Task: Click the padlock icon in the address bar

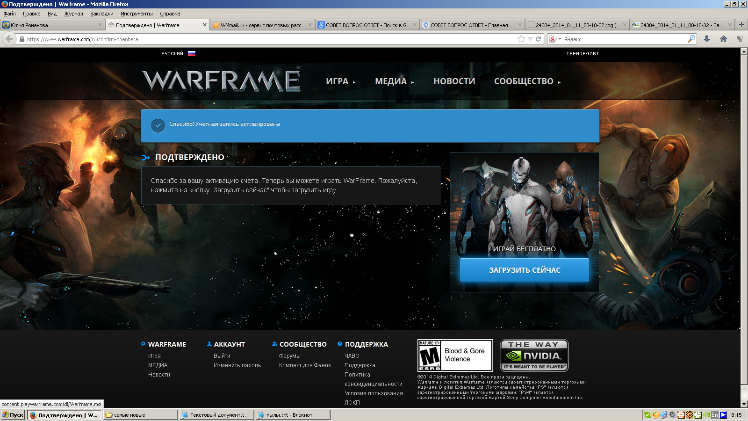Action: click(x=22, y=39)
